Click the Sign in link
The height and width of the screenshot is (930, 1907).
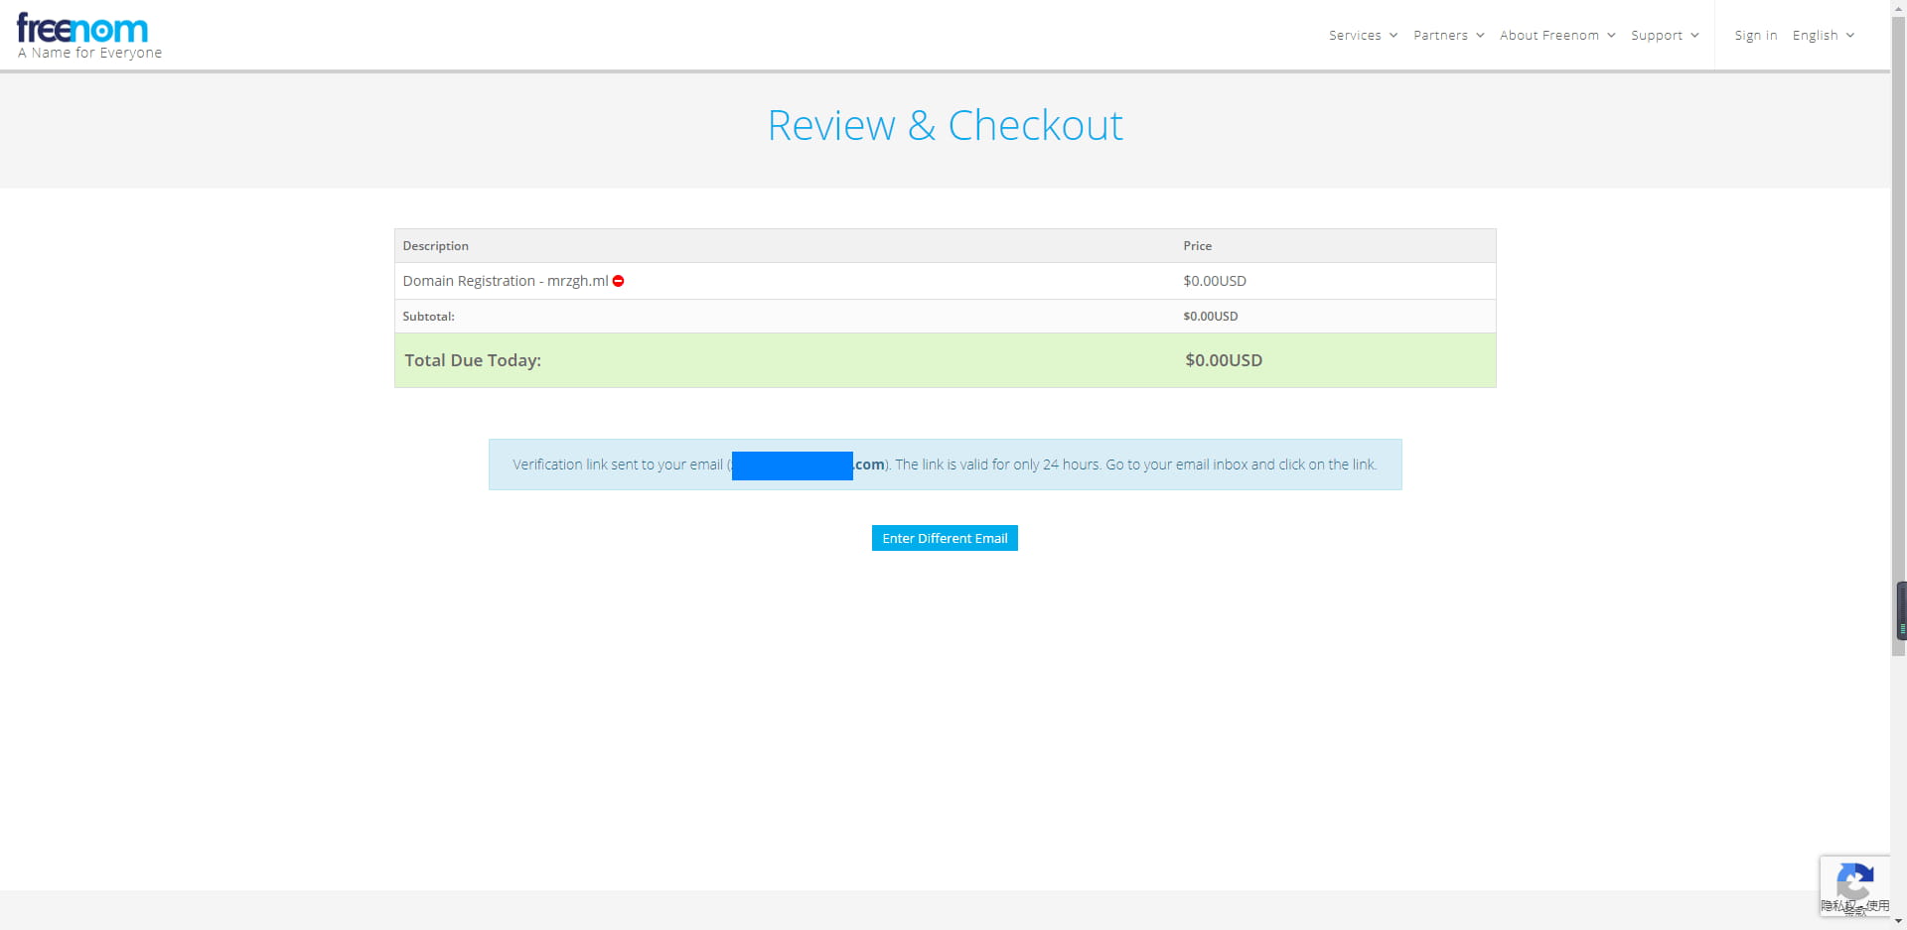1755,36
